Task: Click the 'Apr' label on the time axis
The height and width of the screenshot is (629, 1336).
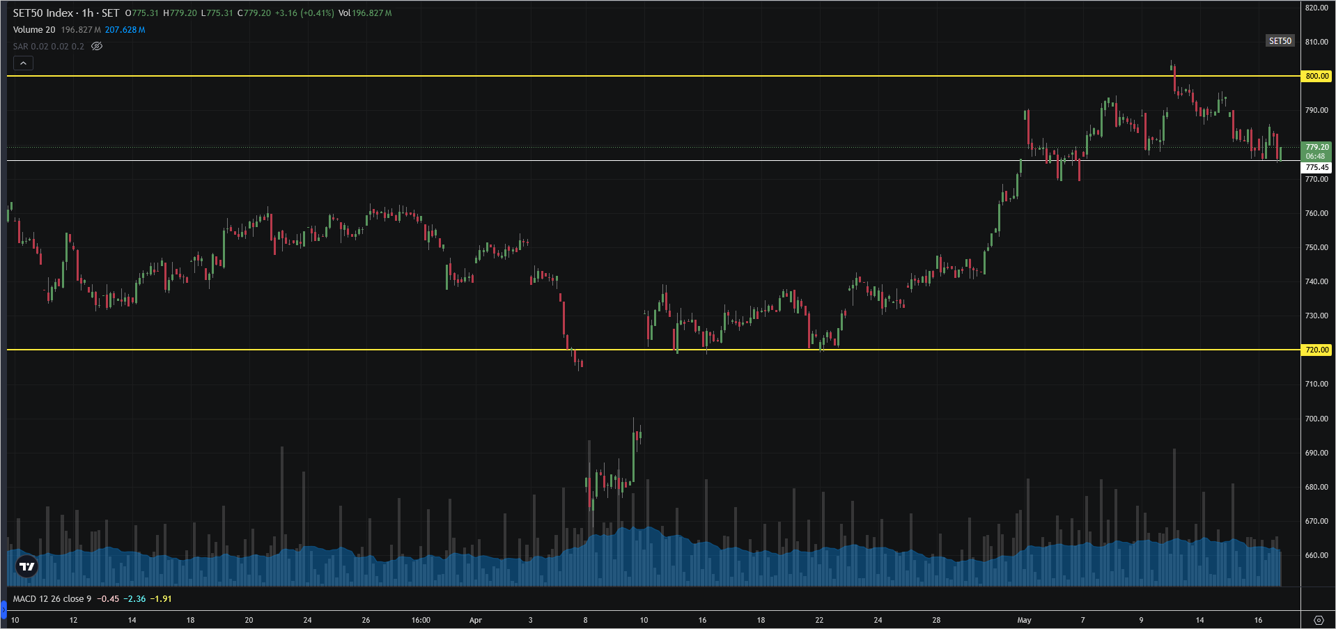Action: tap(476, 620)
